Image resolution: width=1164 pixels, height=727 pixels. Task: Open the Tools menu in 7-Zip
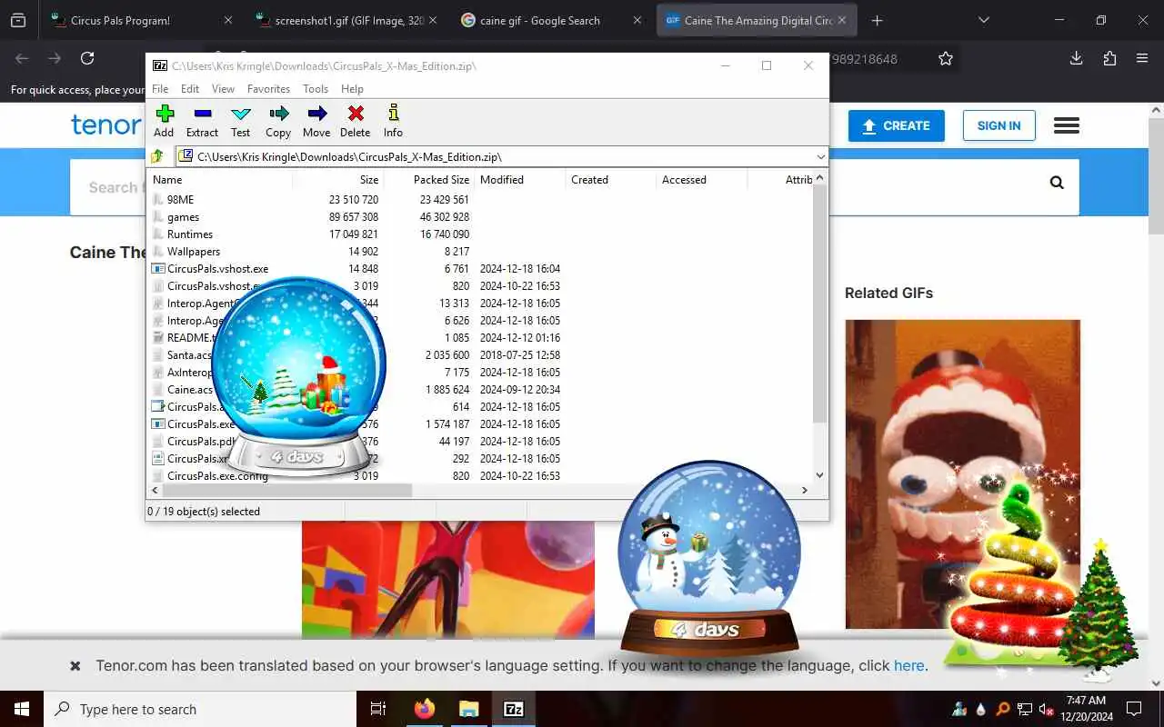(x=316, y=89)
